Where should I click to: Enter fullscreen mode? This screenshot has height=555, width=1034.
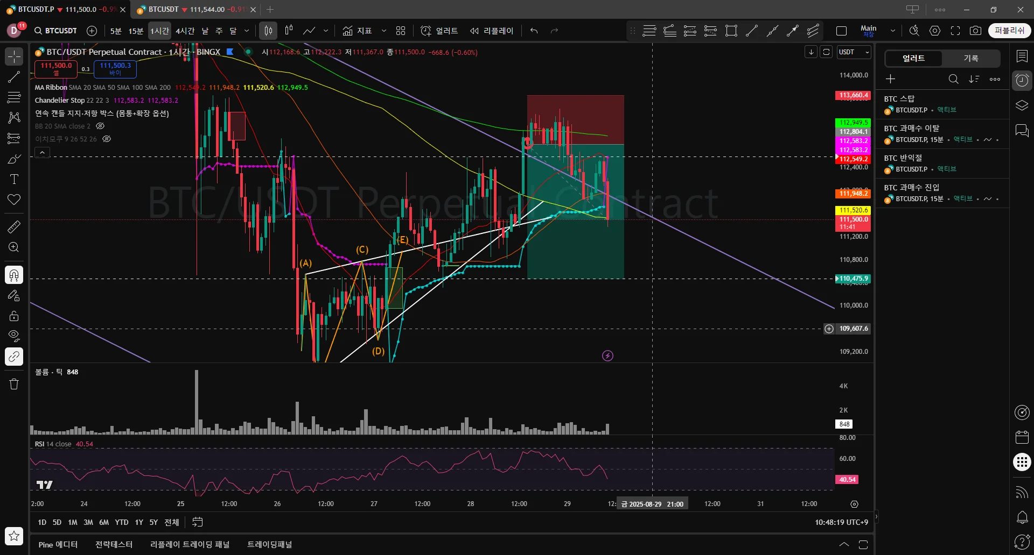click(955, 31)
